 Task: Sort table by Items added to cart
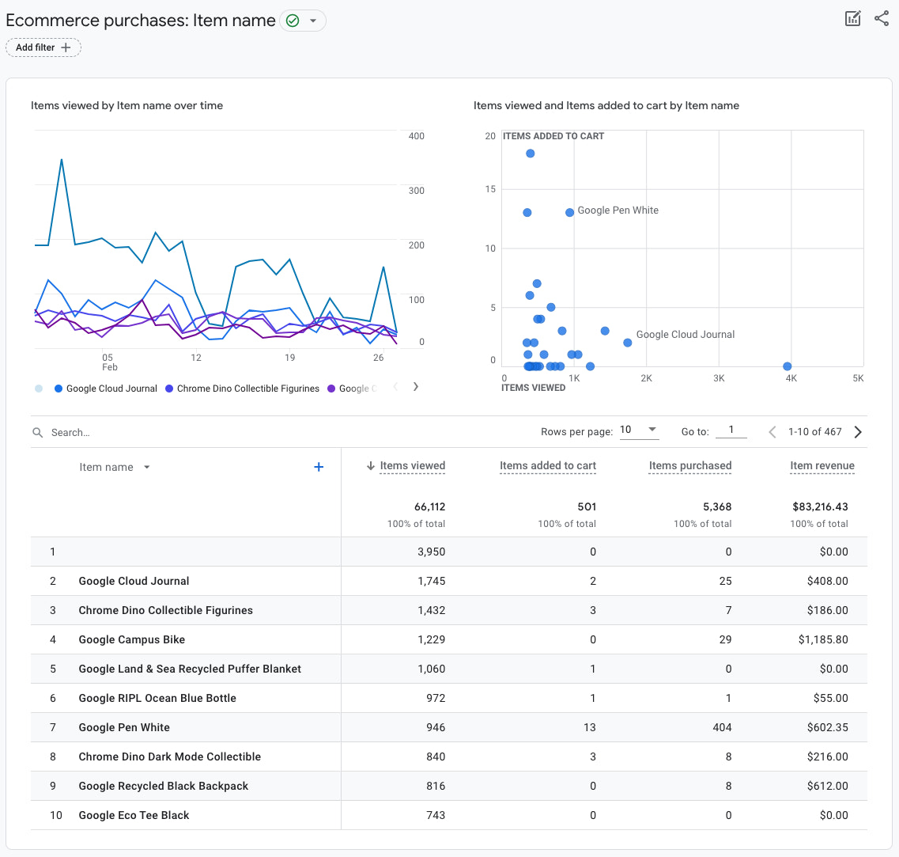coord(547,466)
